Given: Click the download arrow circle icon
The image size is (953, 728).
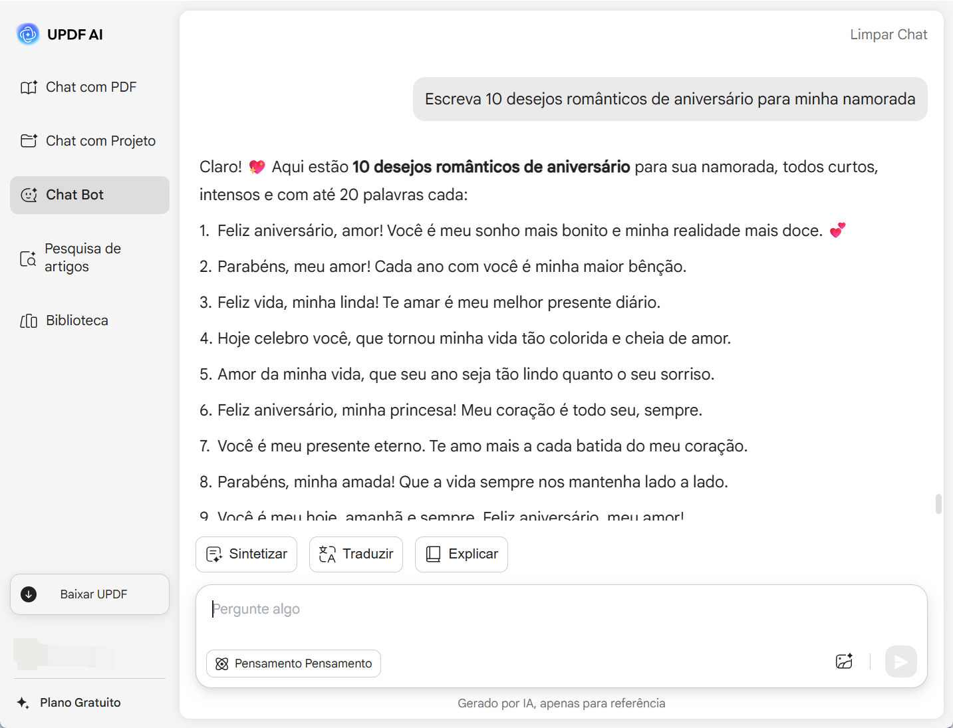Looking at the screenshot, I should point(29,594).
